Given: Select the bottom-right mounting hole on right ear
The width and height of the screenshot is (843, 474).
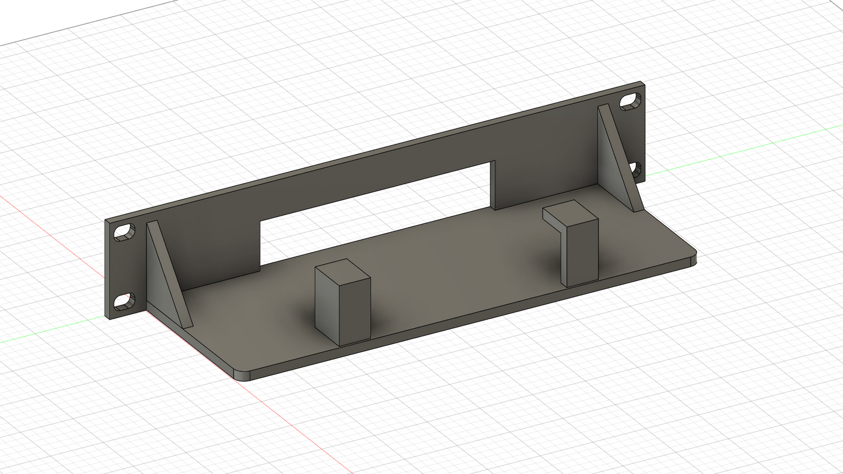Looking at the screenshot, I should 635,168.
